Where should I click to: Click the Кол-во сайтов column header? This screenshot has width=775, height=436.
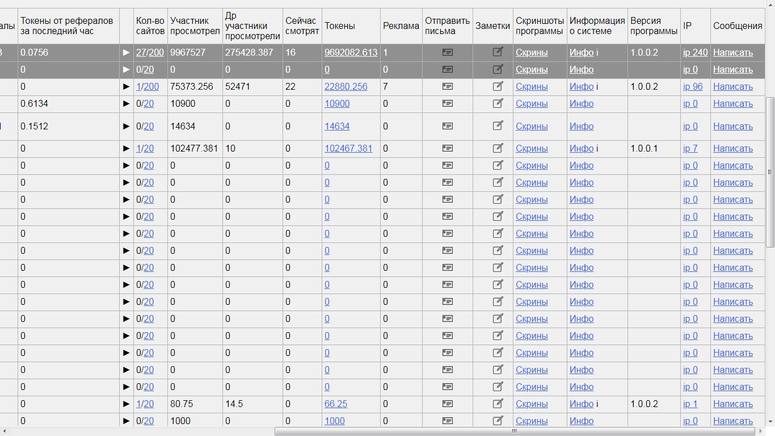[x=150, y=26]
